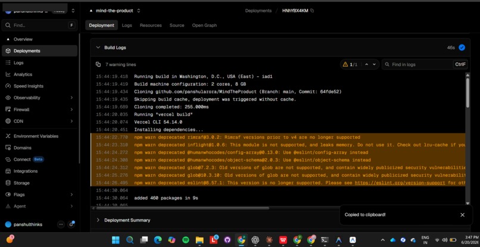Switch to the Deployment tab
The image size is (480, 247).
101,26
